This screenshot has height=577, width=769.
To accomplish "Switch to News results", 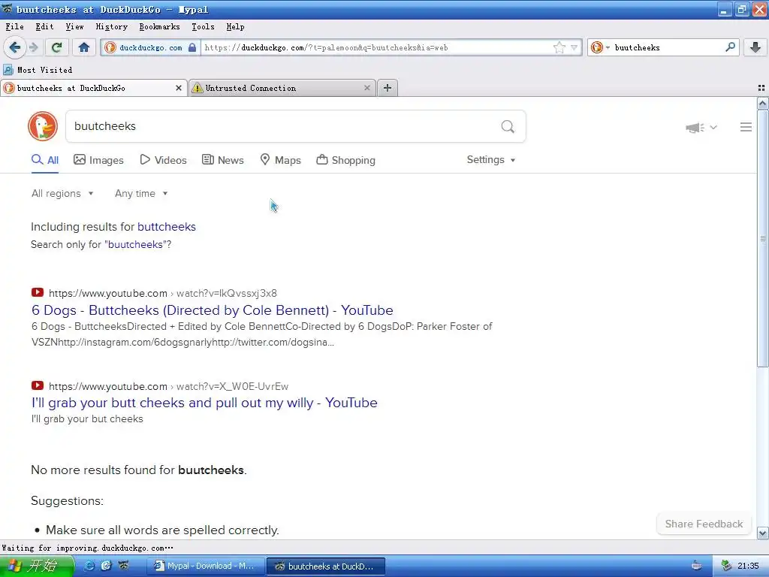I will click(x=223, y=160).
